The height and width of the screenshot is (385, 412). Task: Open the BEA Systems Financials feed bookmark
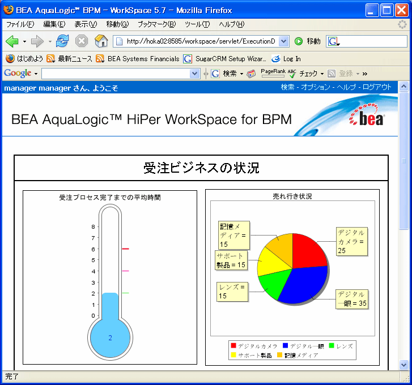[137, 59]
